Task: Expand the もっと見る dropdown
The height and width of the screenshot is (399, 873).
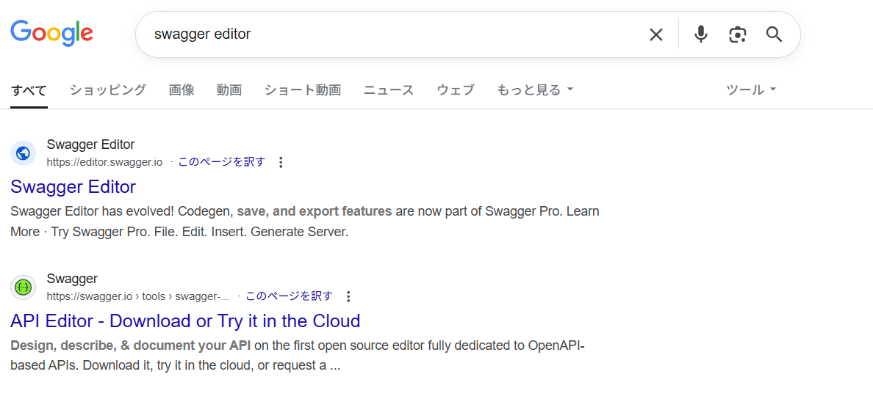Action: pyautogui.click(x=535, y=90)
